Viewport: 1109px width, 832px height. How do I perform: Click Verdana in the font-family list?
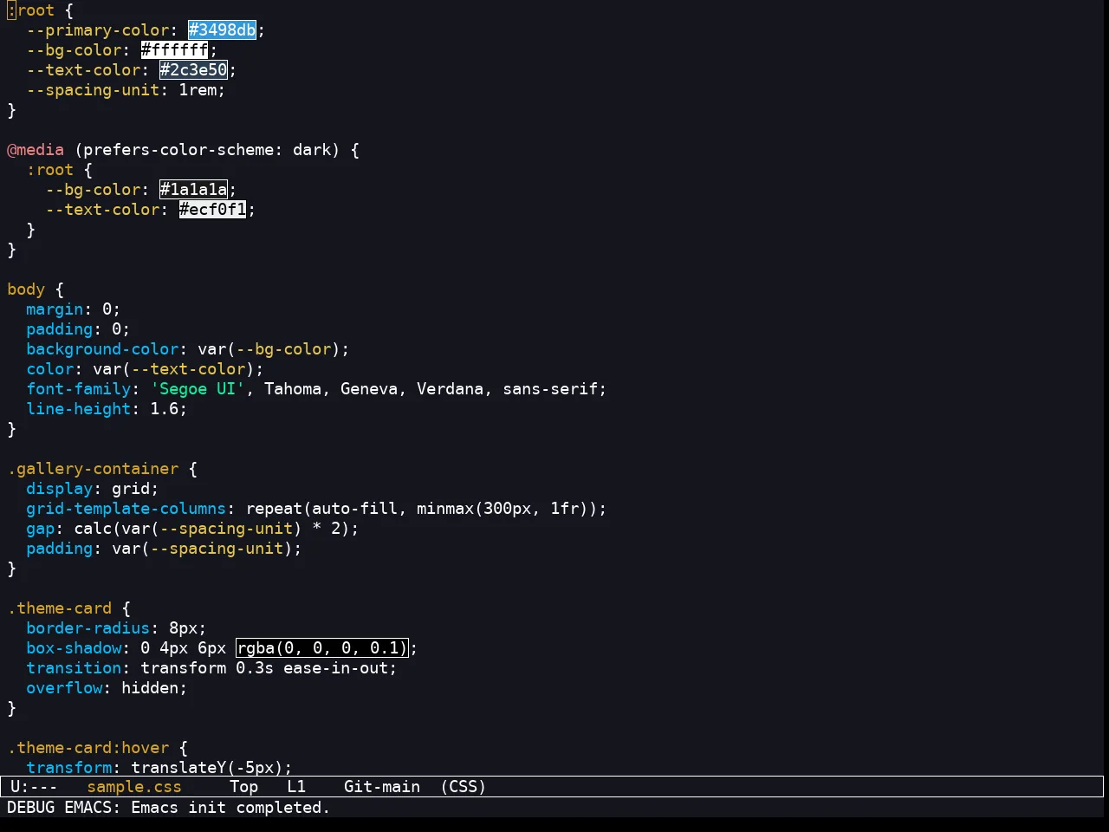click(450, 389)
